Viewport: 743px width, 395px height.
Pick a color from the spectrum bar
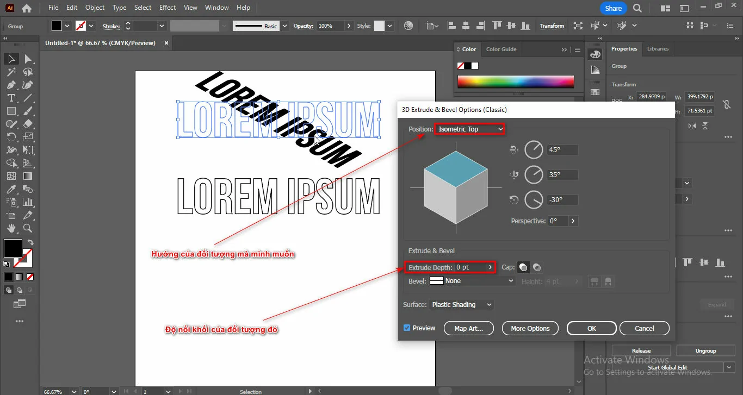point(516,82)
